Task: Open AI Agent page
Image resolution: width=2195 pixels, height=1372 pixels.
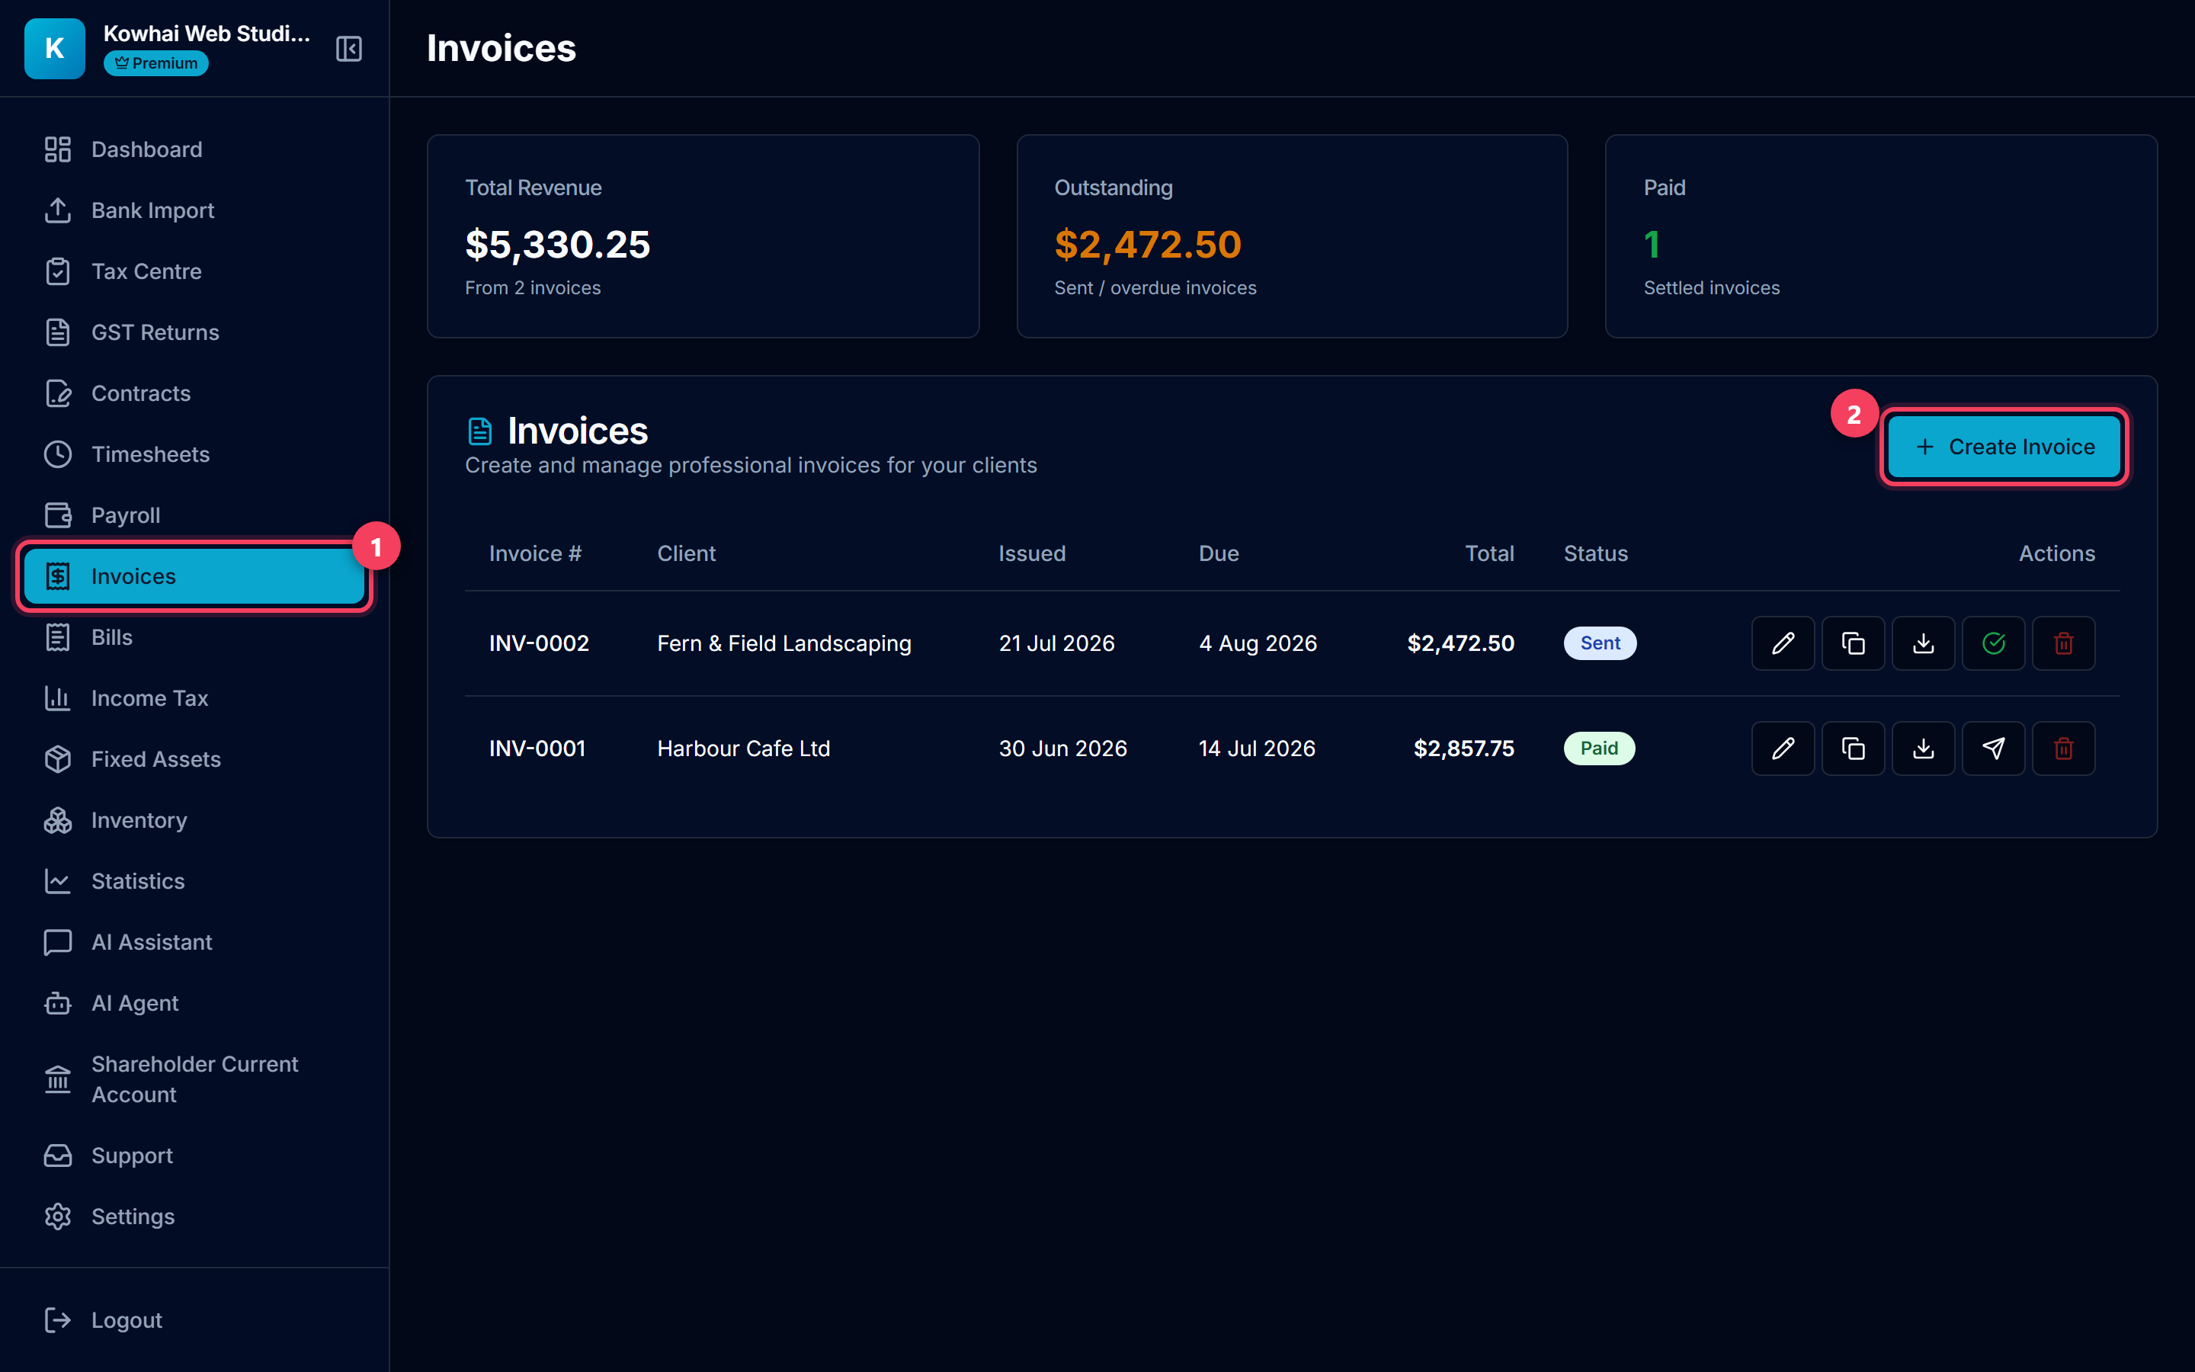Action: point(194,1002)
